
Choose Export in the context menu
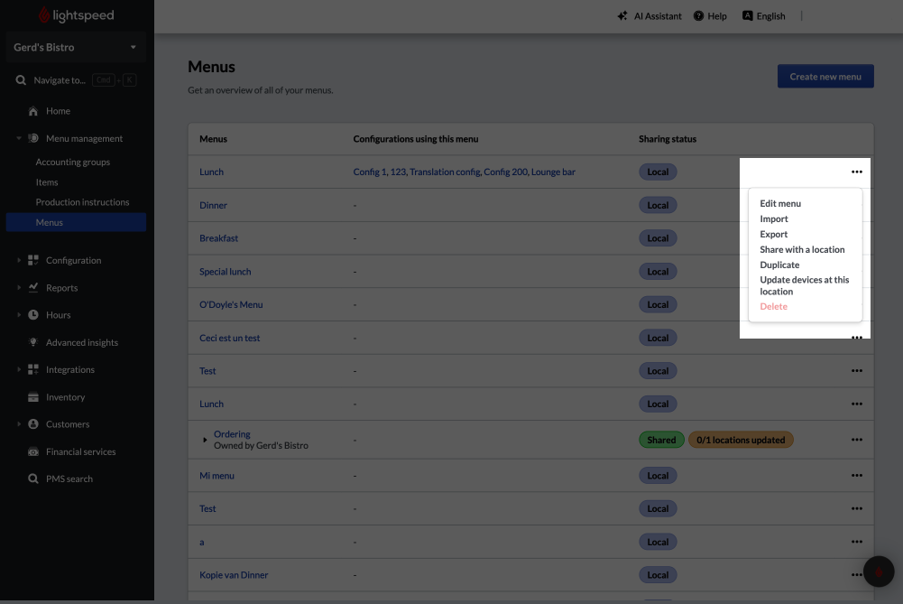tap(773, 234)
